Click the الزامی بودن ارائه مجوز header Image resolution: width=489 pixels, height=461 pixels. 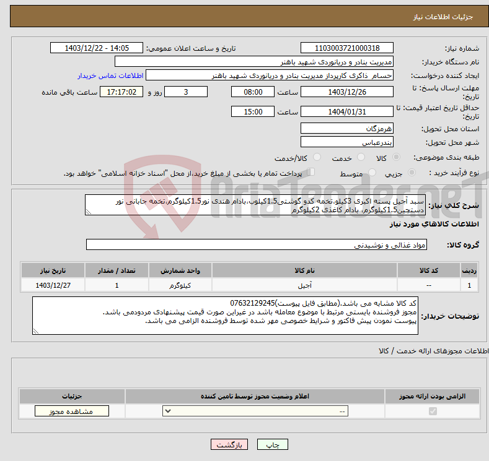pos(432,396)
